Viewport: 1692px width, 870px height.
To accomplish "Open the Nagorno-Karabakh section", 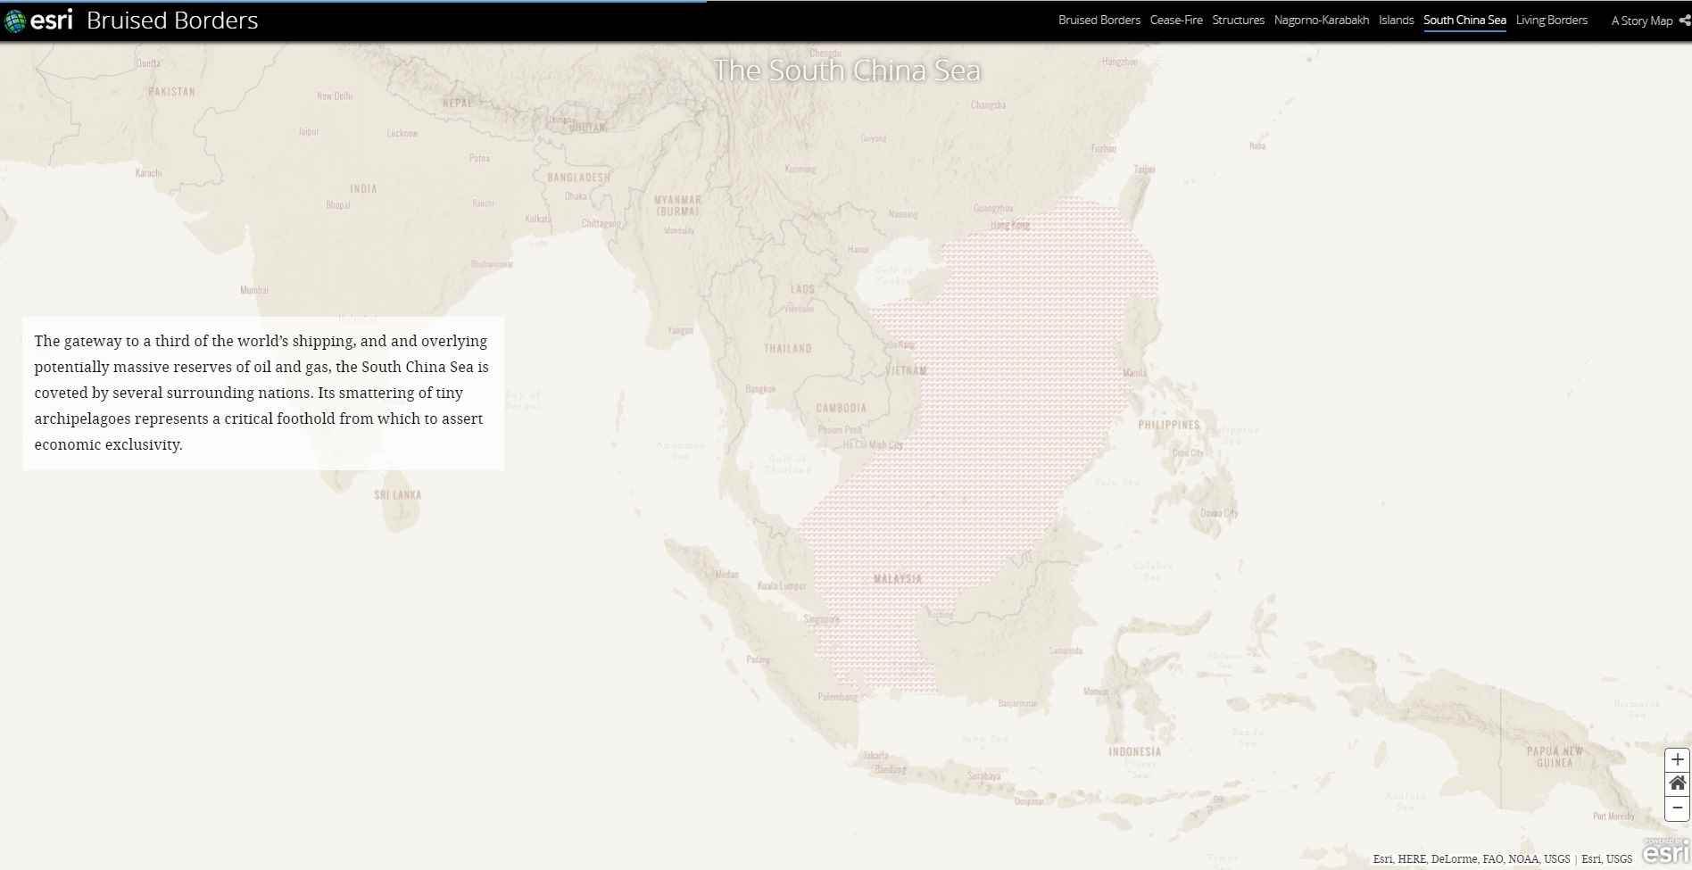I will pos(1321,21).
